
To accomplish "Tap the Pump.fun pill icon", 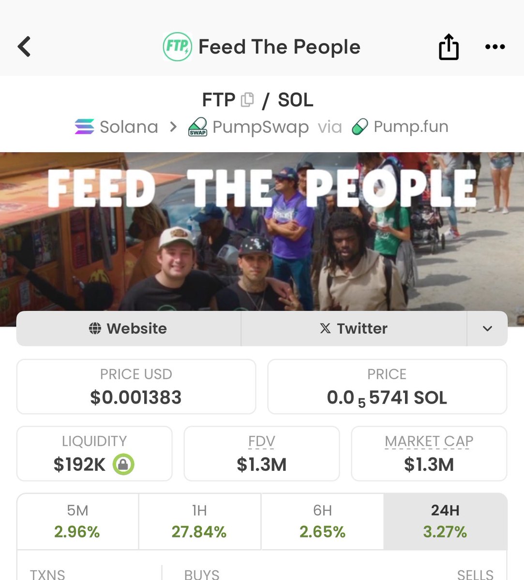I will (x=359, y=127).
